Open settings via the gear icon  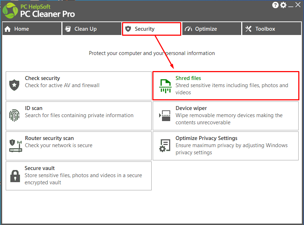point(283,5)
